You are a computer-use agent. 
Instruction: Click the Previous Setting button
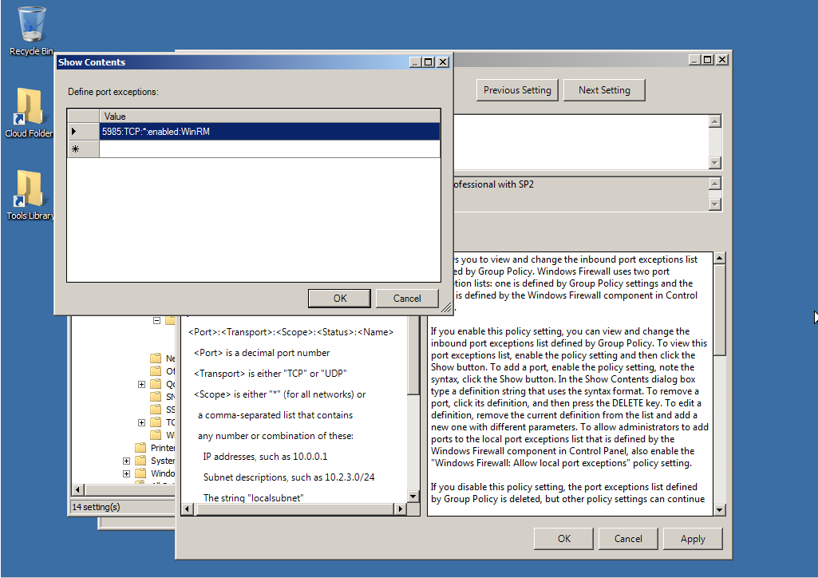(516, 90)
